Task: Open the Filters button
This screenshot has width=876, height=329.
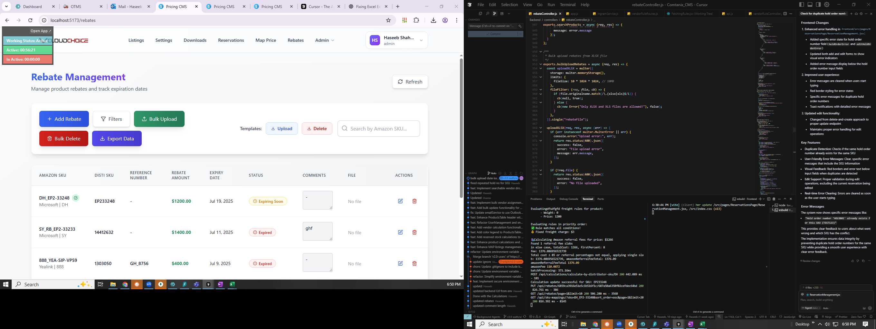Action: click(111, 119)
